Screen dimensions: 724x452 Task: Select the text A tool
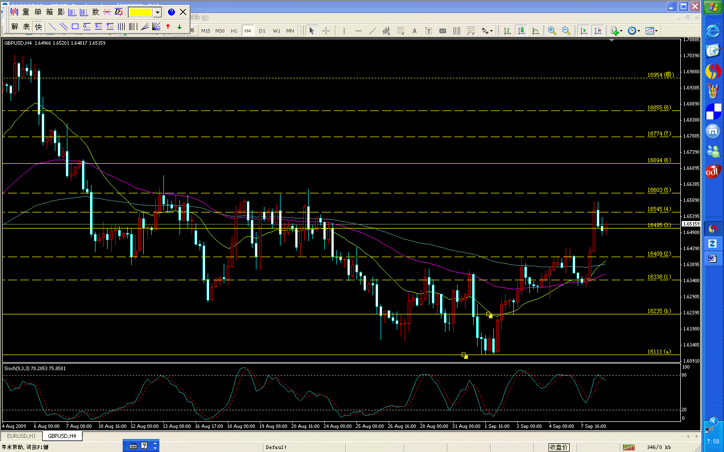pyautogui.click(x=414, y=31)
